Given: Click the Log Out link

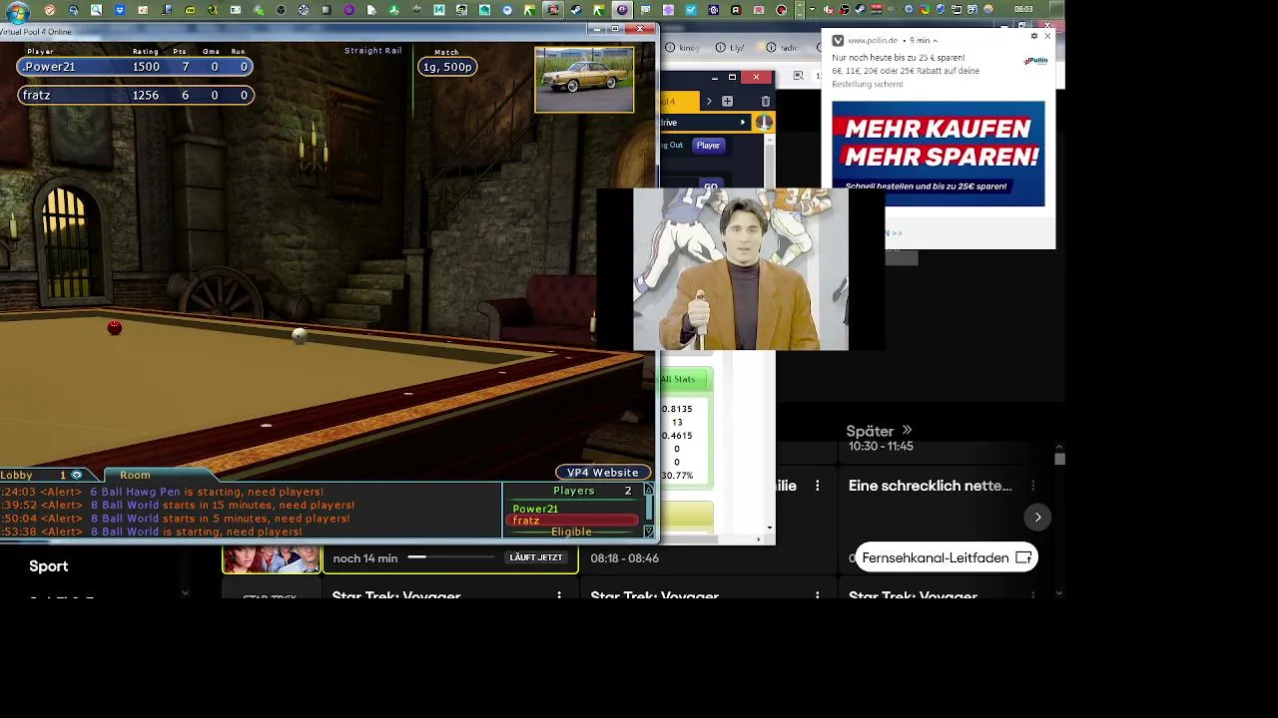Looking at the screenshot, I should pos(671,146).
